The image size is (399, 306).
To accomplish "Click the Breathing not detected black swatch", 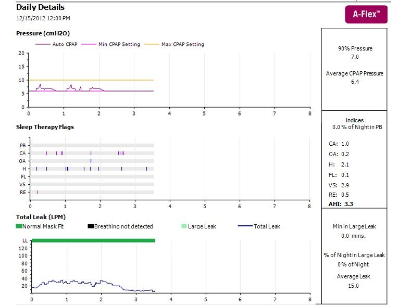I will pos(91,226).
